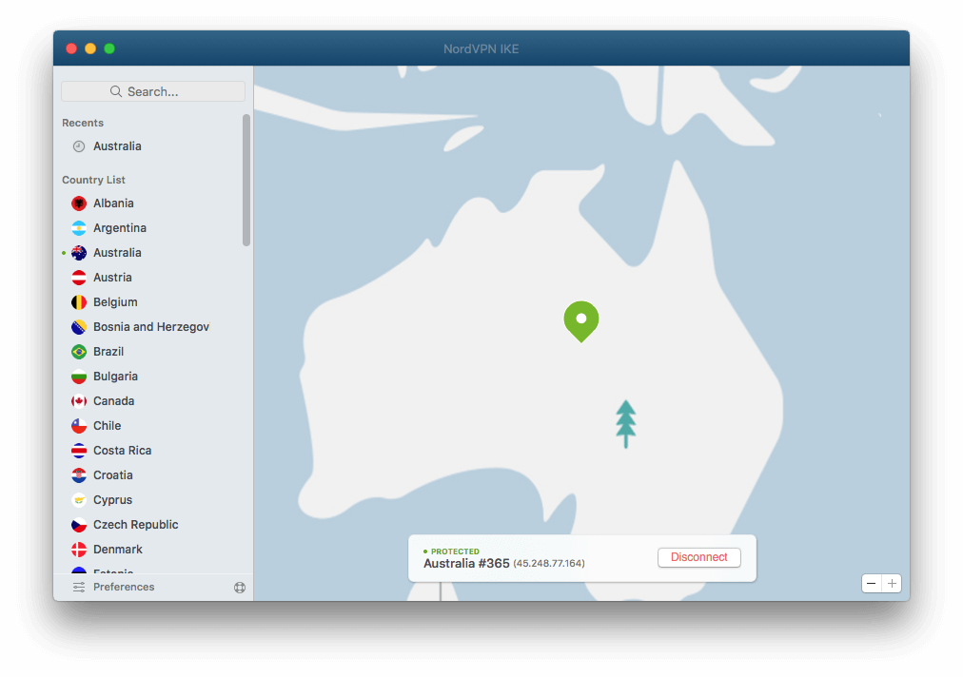Maximize window with the green button
The width and height of the screenshot is (963, 677).
click(x=109, y=48)
